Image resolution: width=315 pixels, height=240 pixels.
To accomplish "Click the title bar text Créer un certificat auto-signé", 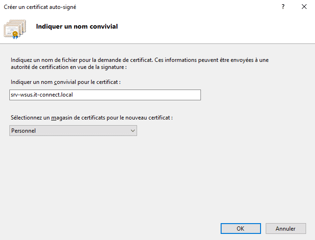I will [x=40, y=7].
